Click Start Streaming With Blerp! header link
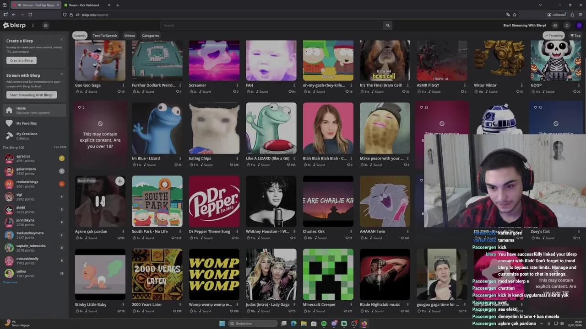The width and height of the screenshot is (586, 329). [524, 26]
